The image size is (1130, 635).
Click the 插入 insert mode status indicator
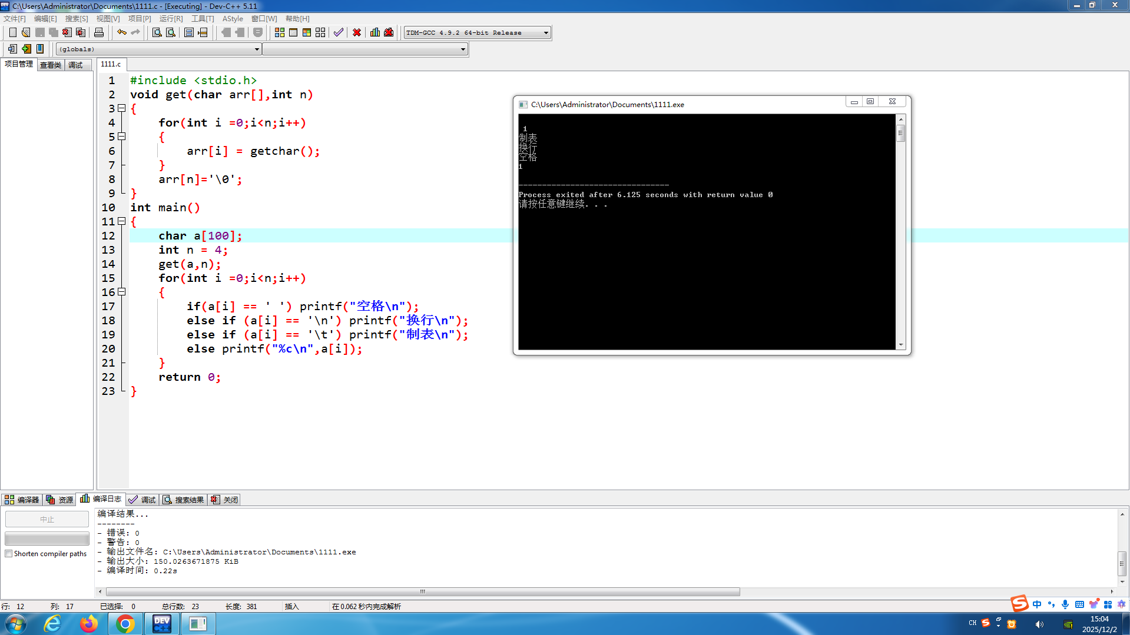[292, 607]
